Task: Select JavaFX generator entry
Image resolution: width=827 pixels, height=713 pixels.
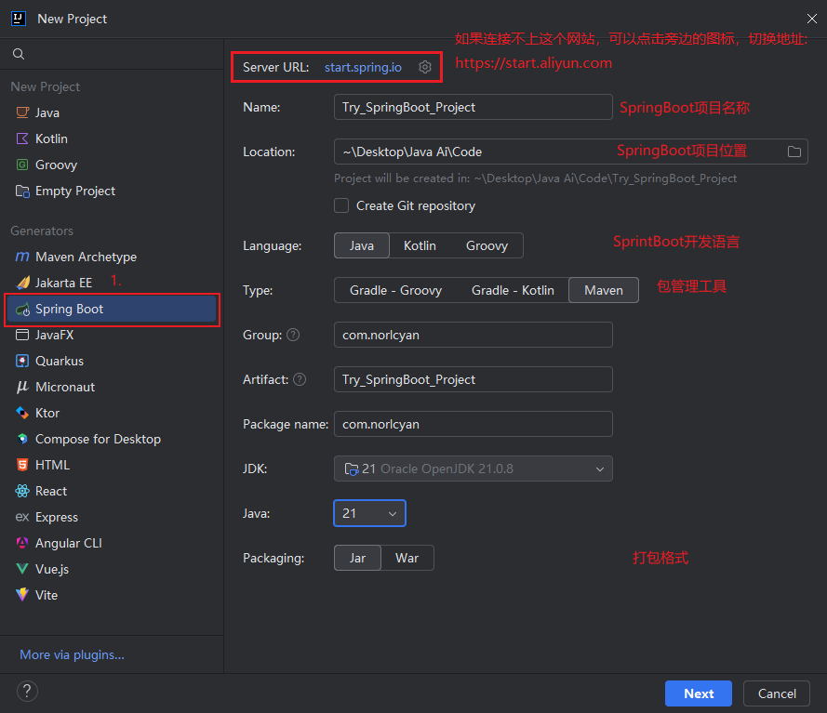Action: tap(112, 335)
